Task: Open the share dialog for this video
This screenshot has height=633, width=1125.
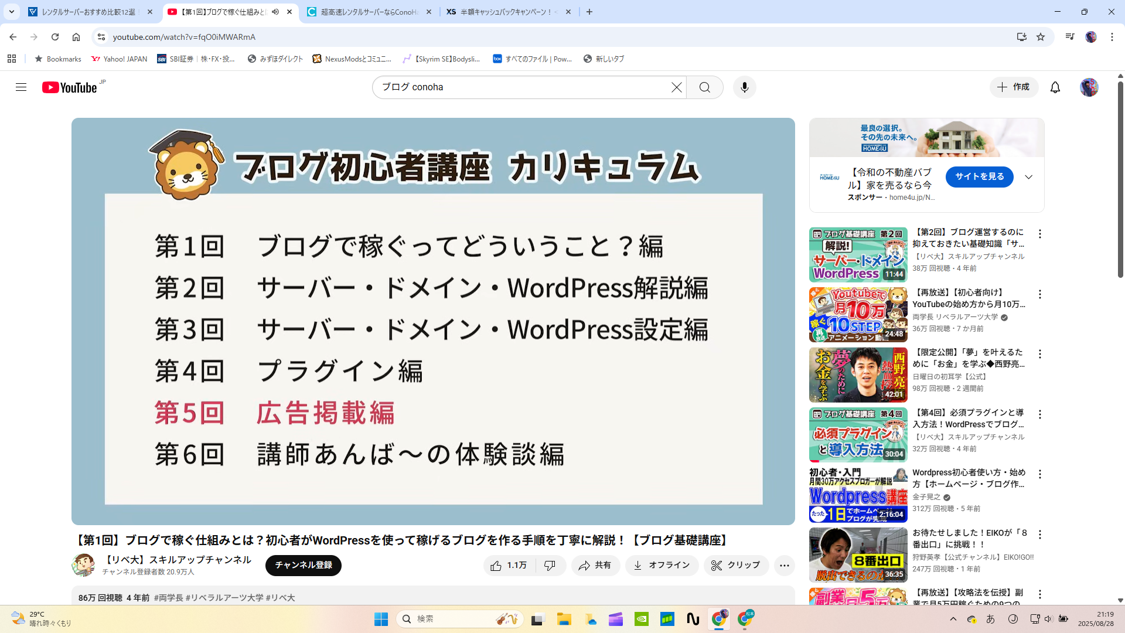Action: pyautogui.click(x=595, y=565)
